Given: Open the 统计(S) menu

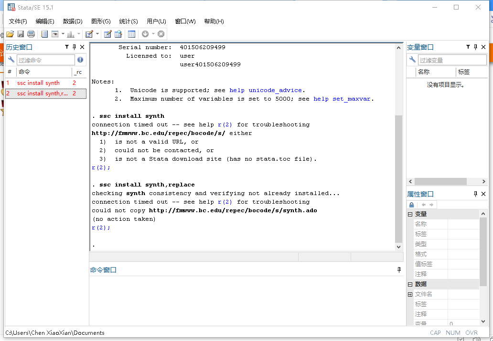Looking at the screenshot, I should pos(128,21).
